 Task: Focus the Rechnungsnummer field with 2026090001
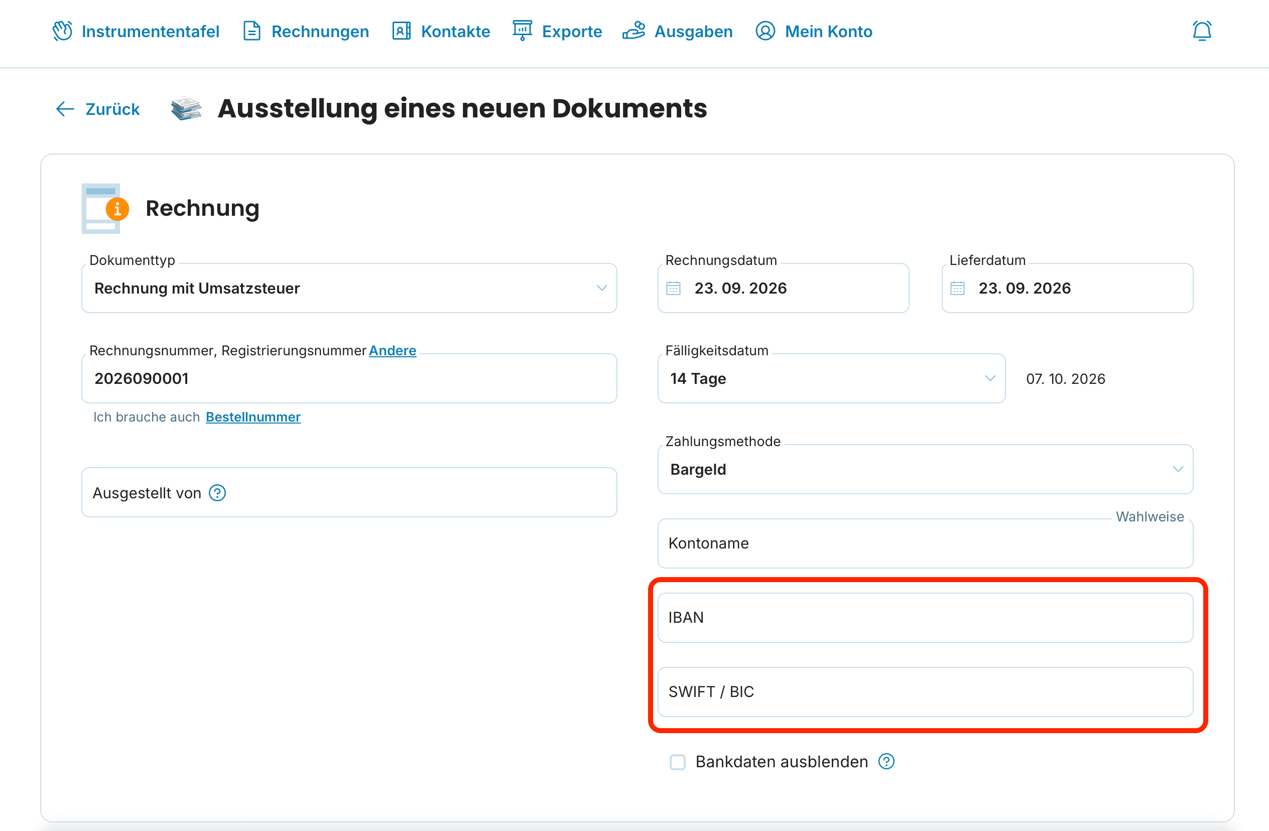[x=349, y=379]
